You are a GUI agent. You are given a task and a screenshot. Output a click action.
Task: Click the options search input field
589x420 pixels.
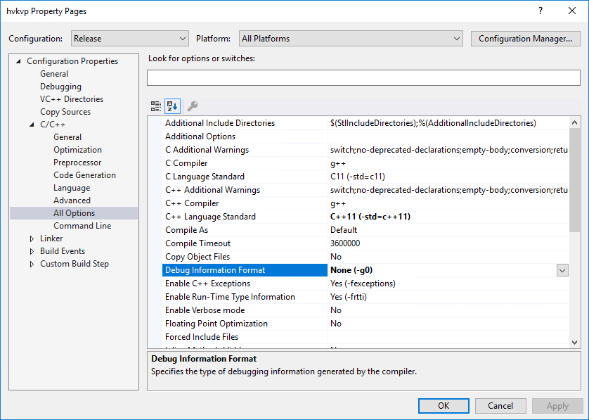(363, 77)
